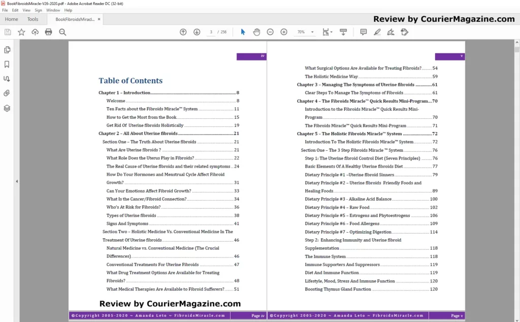
Task: Zoom out with the minus icon
Action: (270, 32)
